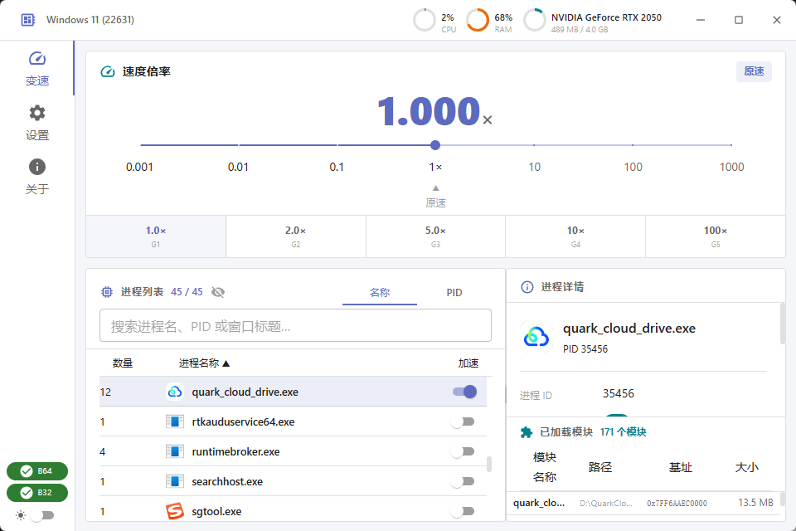Enable acceleration for searchhost.exe

463,481
